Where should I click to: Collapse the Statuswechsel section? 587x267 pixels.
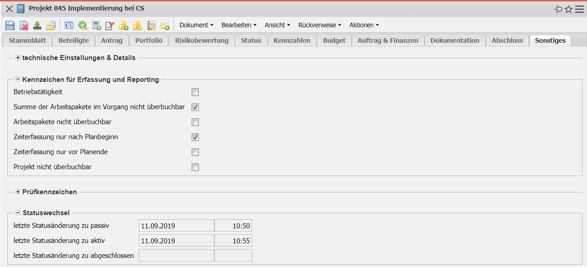tap(18, 212)
